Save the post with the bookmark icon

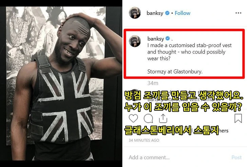[238, 118]
